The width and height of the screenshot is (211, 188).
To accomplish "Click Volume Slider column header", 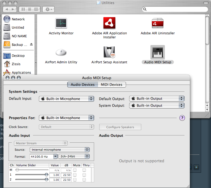I will tap(32, 165).
